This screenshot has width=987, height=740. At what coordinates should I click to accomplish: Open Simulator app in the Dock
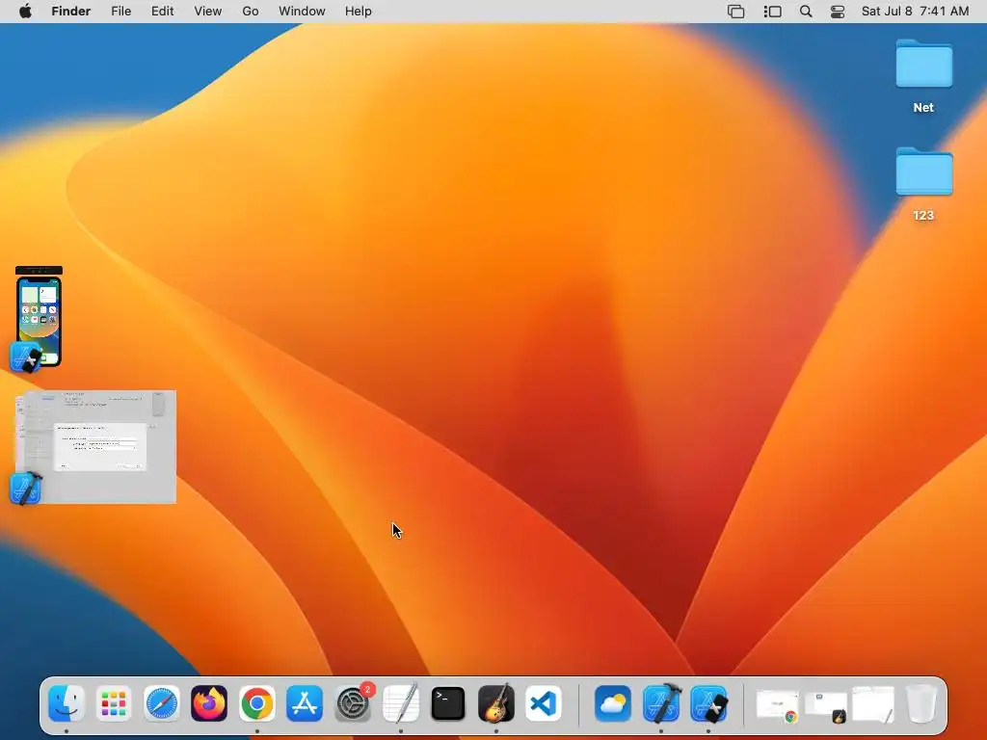[x=708, y=703]
